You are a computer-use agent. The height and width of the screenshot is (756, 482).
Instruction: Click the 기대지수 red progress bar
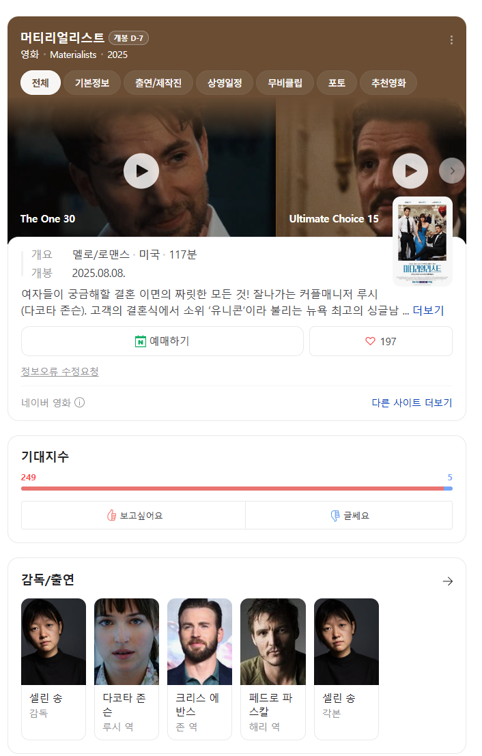232,489
